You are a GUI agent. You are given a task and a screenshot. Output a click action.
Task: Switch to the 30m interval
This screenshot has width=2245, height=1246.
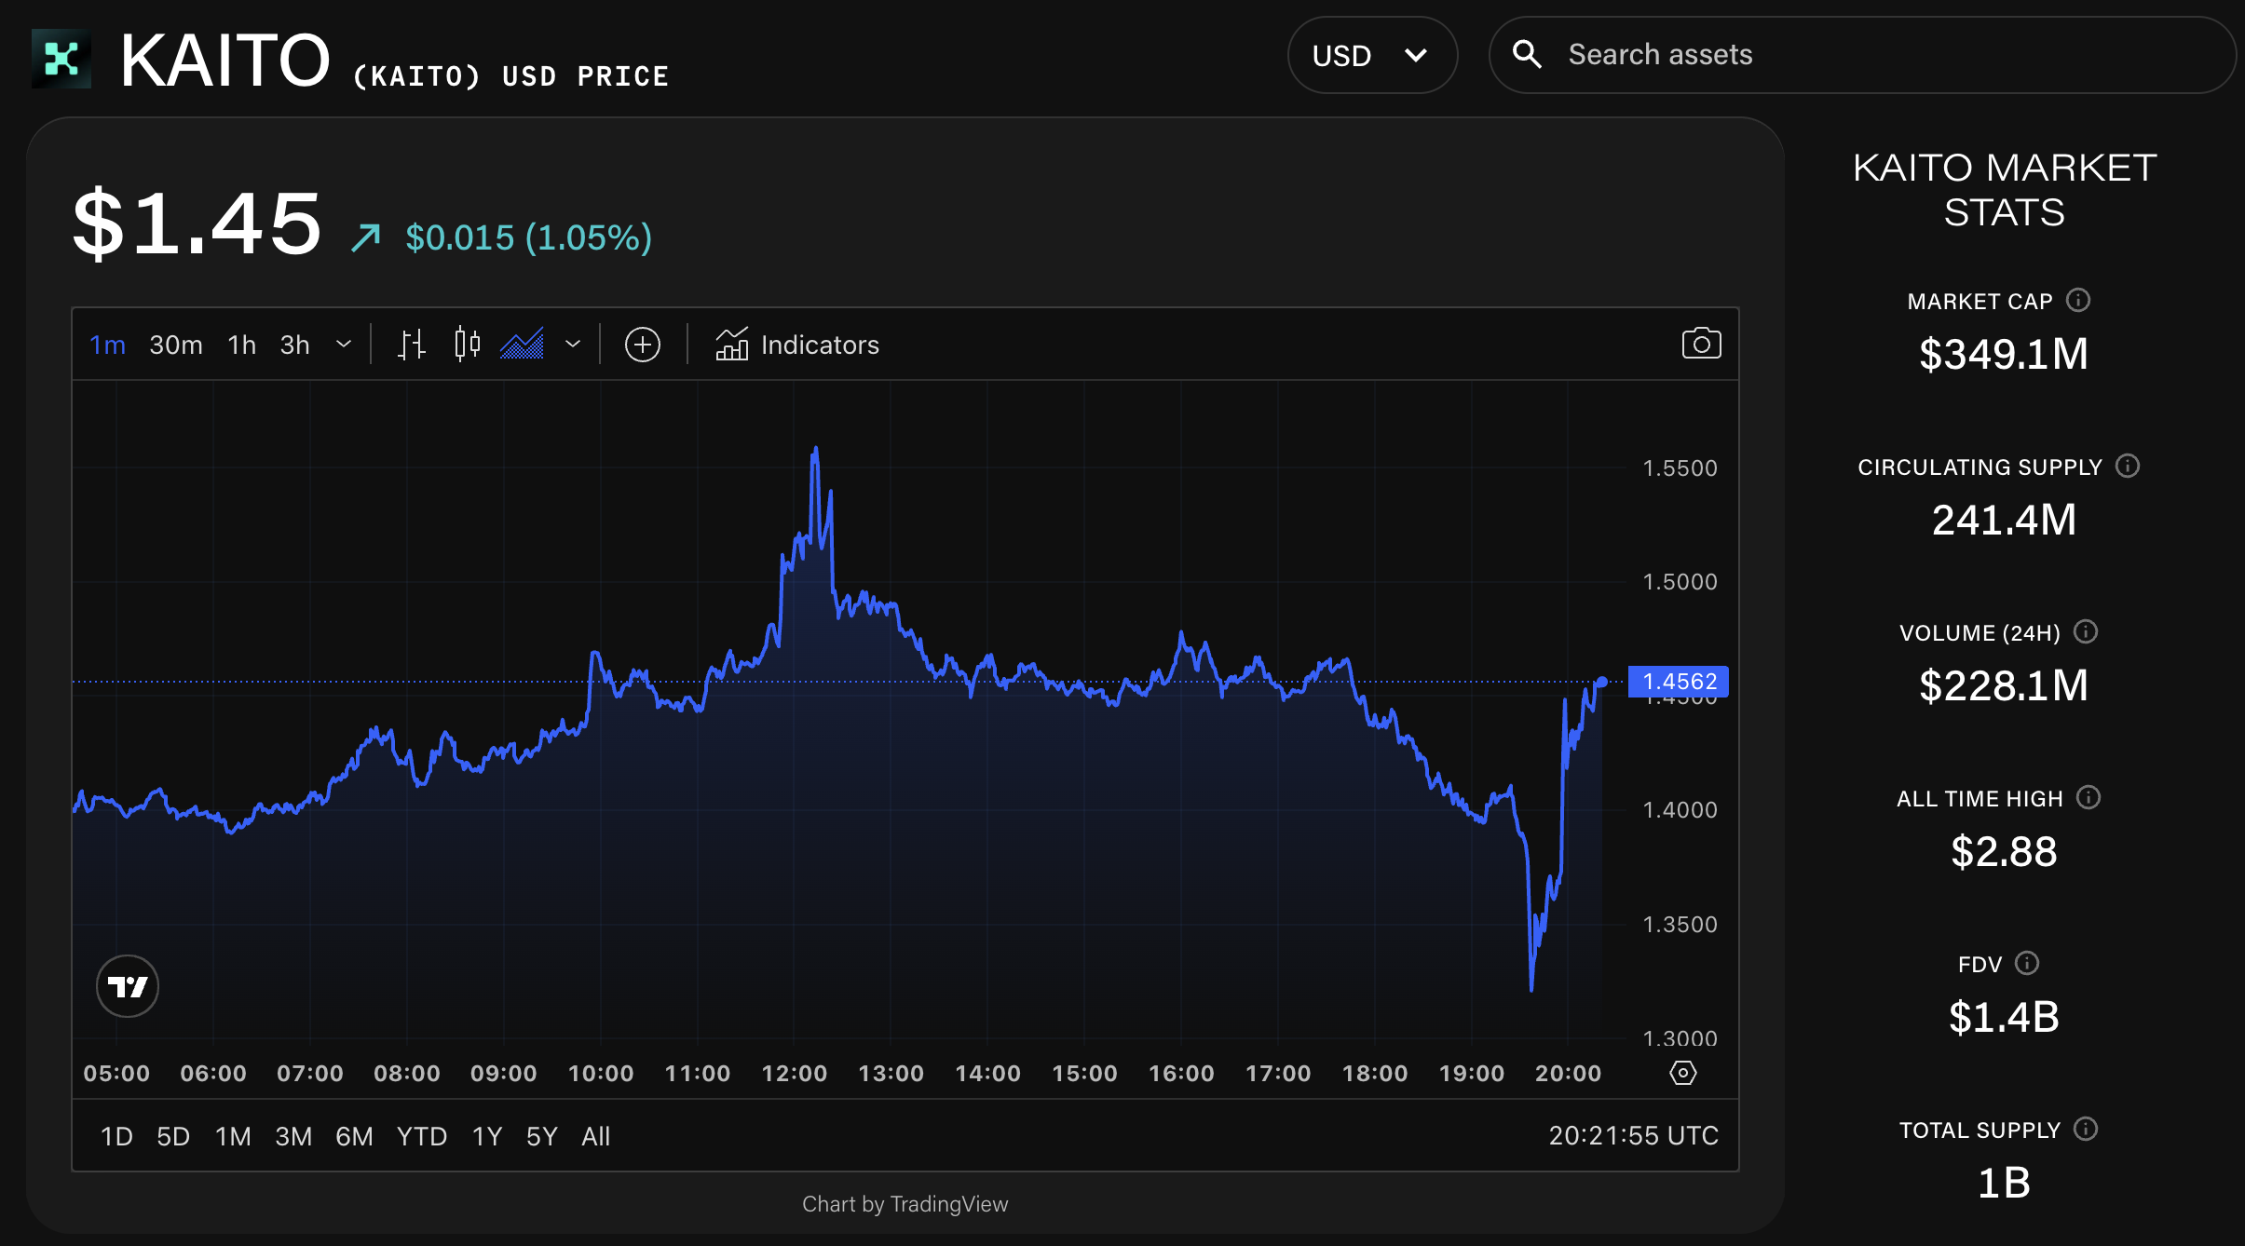(x=176, y=345)
